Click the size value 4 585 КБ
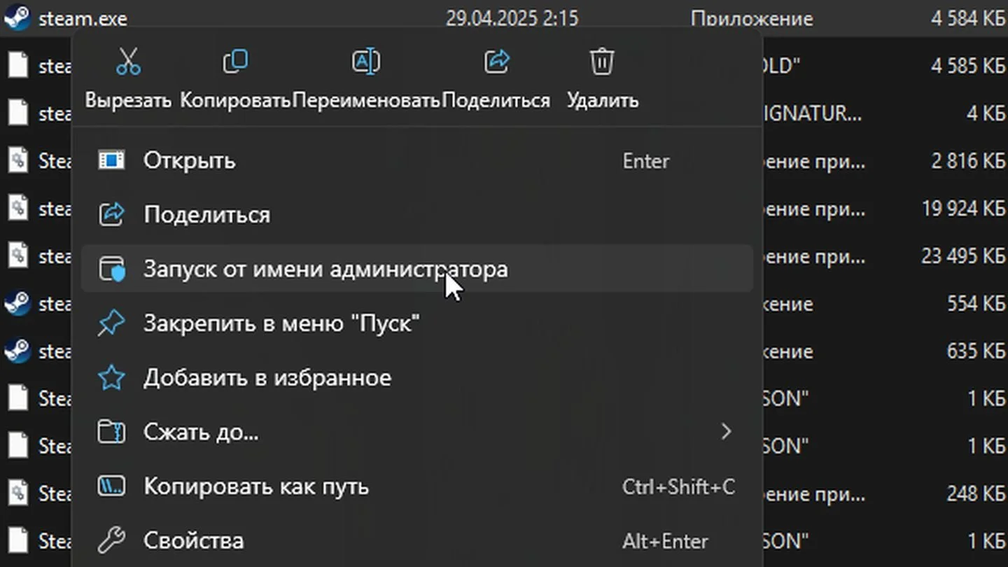 [967, 66]
